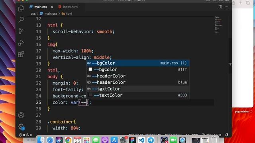Image resolution: width=255 pixels, height=143 pixels.
Task: Select --headerColor suggestion with blue value
Action: tap(138, 82)
